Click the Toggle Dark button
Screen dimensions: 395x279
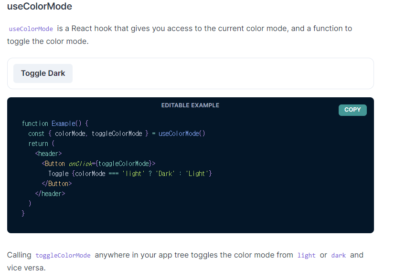tap(43, 73)
